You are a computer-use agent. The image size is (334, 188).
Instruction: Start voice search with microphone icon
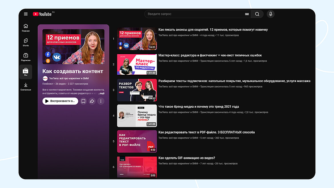coord(271,14)
